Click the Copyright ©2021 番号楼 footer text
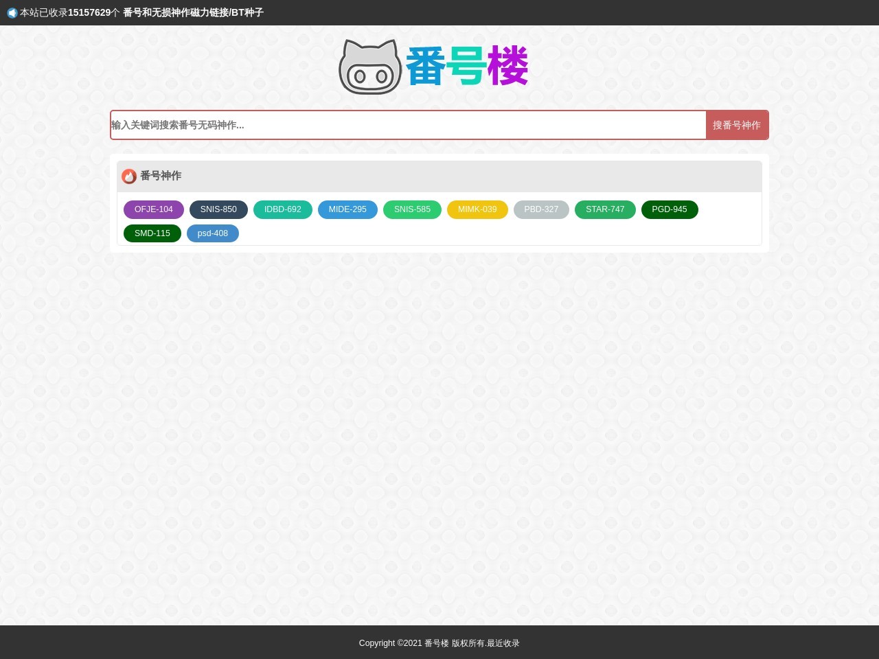Viewport: 879px width, 659px height. [x=404, y=643]
